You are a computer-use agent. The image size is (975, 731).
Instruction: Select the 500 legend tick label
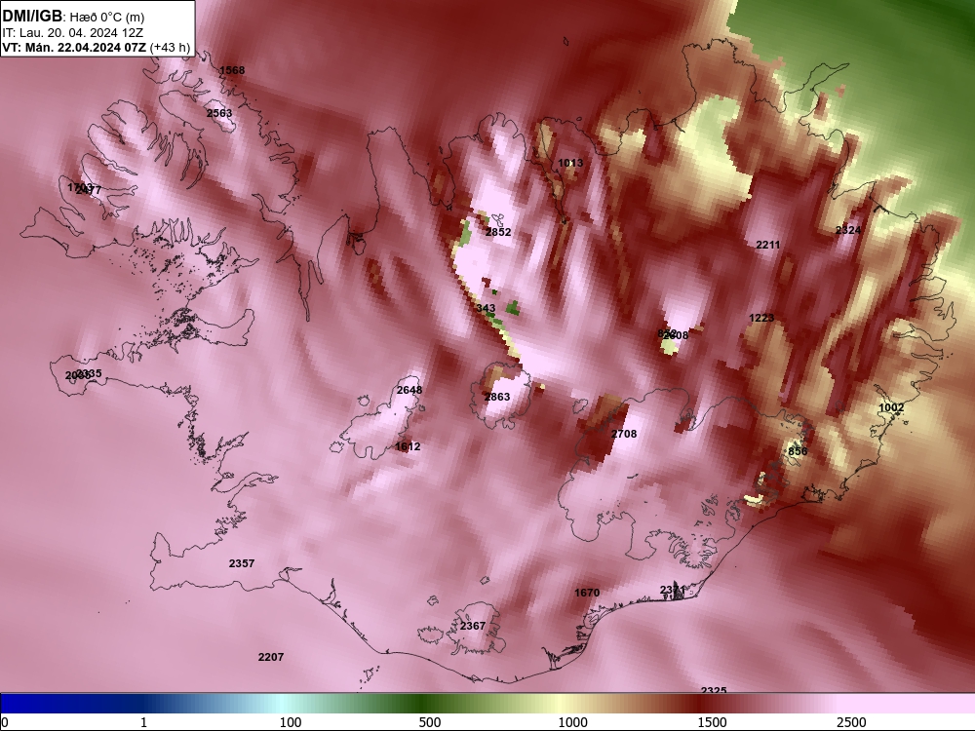click(430, 722)
